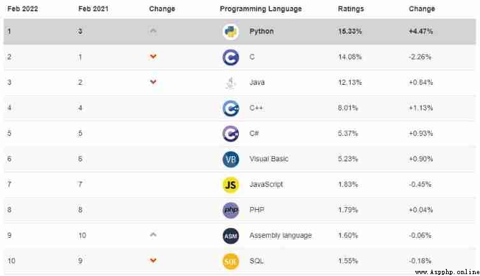Click the dark ASM Assembly icon

(x=230, y=236)
